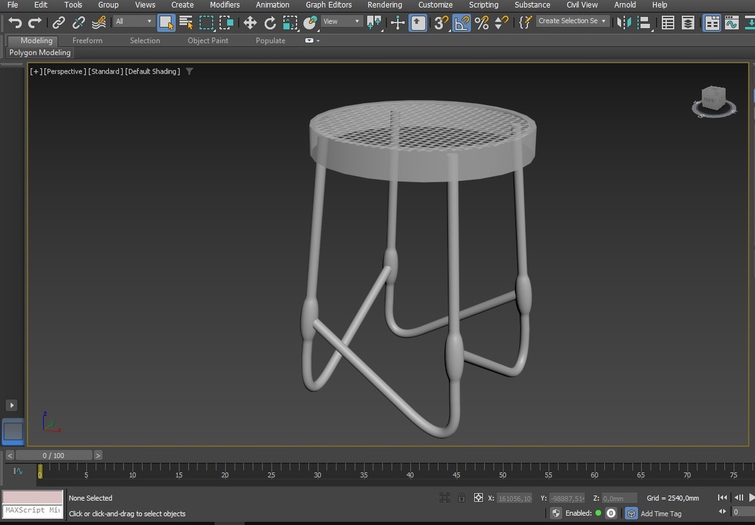
Task: Click the 0 / 100 time slider
Action: pyautogui.click(x=53, y=455)
